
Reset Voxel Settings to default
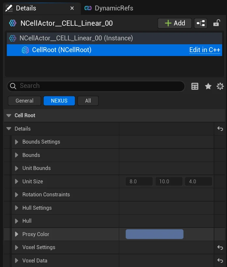point(220,247)
